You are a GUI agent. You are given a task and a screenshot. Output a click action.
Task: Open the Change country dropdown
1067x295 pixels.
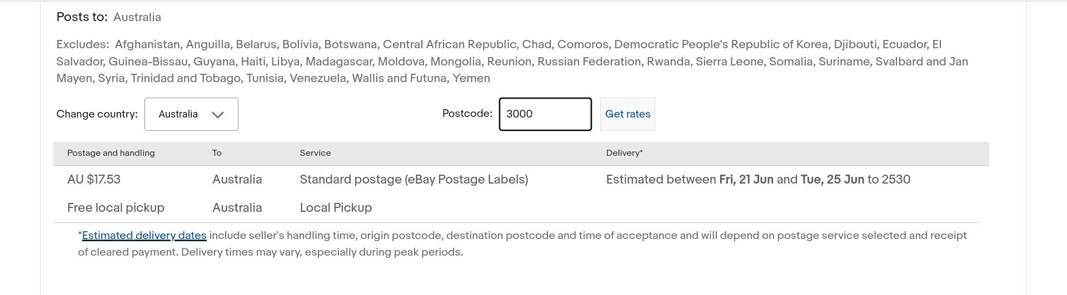click(x=191, y=114)
